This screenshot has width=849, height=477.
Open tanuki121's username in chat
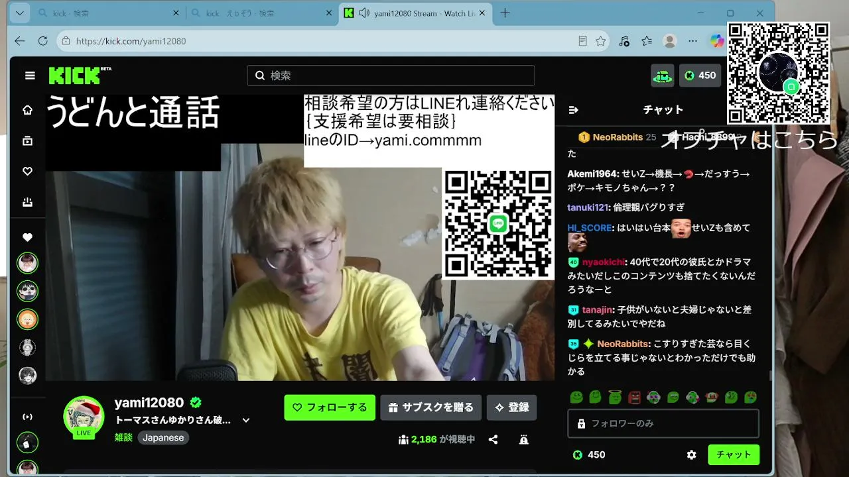click(587, 207)
